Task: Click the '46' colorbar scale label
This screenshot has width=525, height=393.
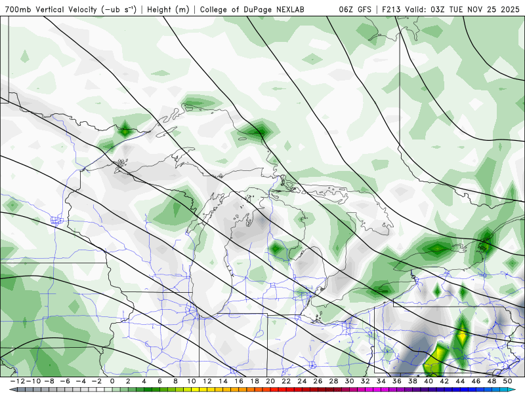Action: pyautogui.click(x=476, y=381)
